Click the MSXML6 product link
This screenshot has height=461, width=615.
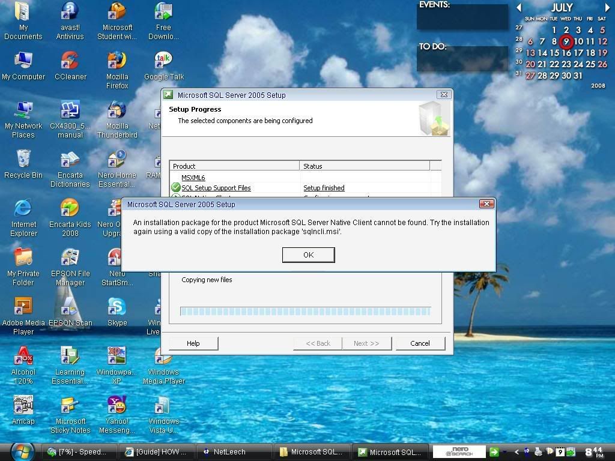(x=193, y=178)
